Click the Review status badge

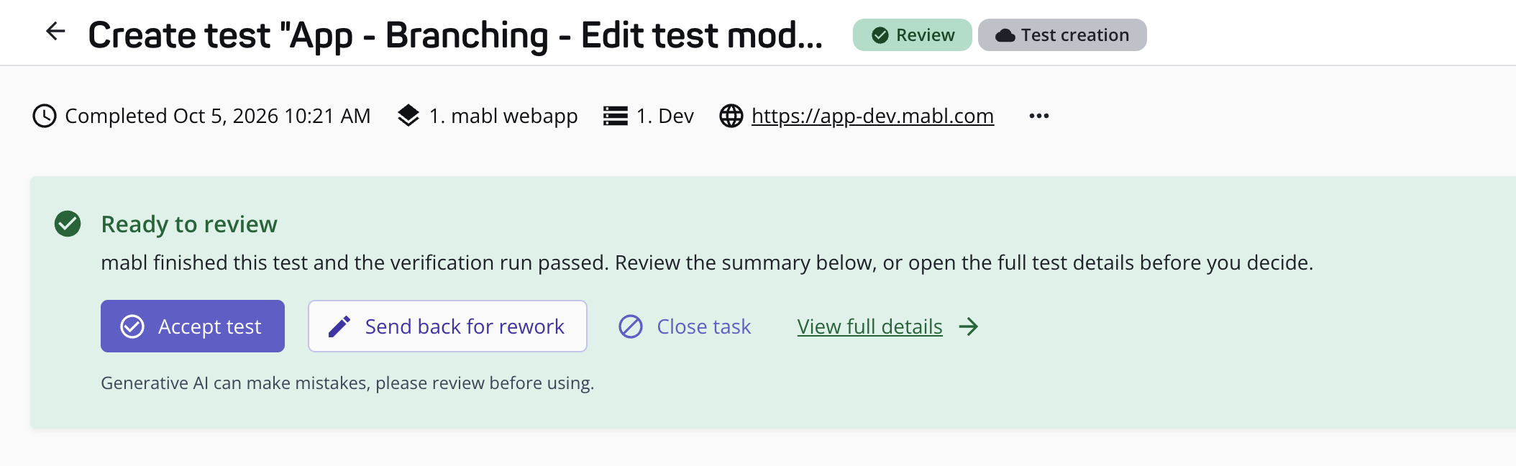tap(913, 35)
